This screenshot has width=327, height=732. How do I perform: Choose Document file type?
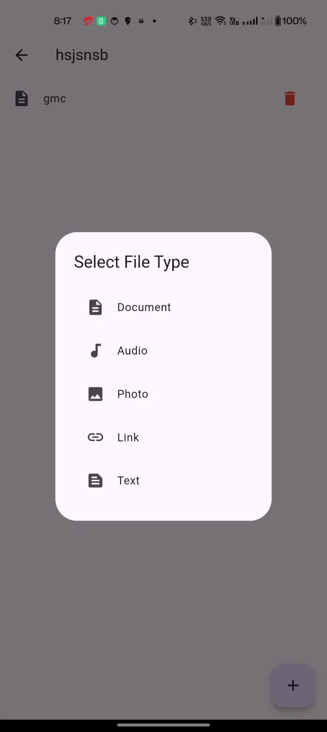[163, 307]
